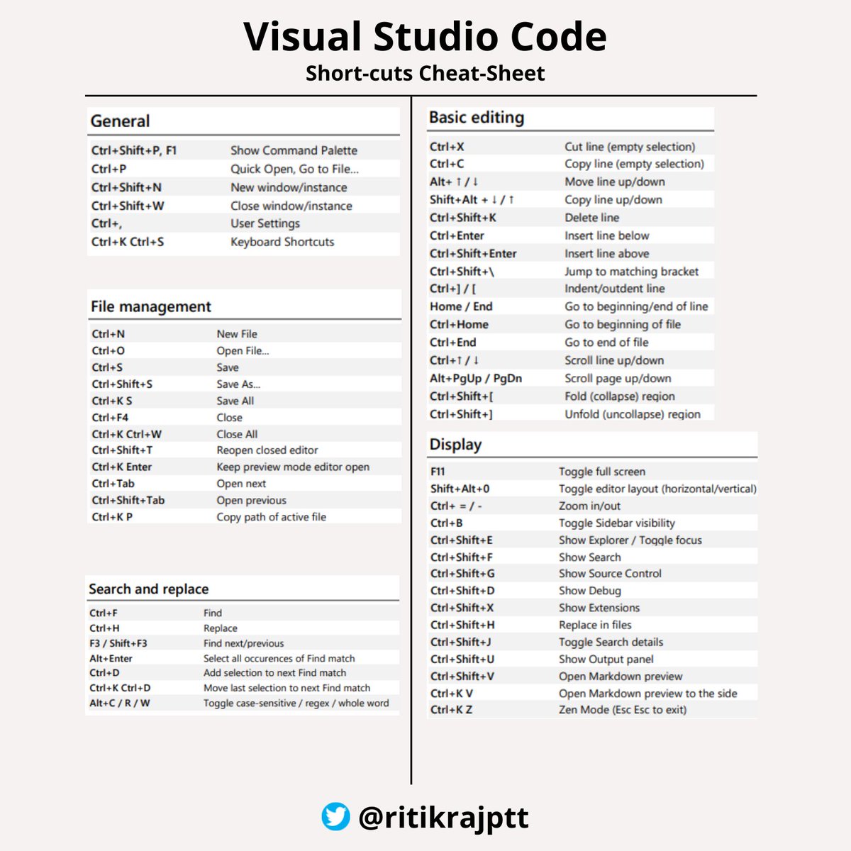Click Fold (collapse) region description

click(620, 396)
